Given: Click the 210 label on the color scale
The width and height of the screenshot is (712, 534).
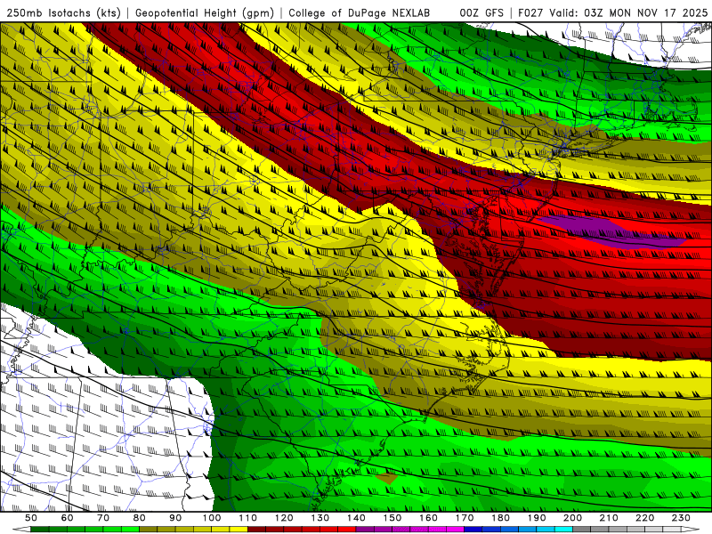Looking at the screenshot, I should [609, 518].
